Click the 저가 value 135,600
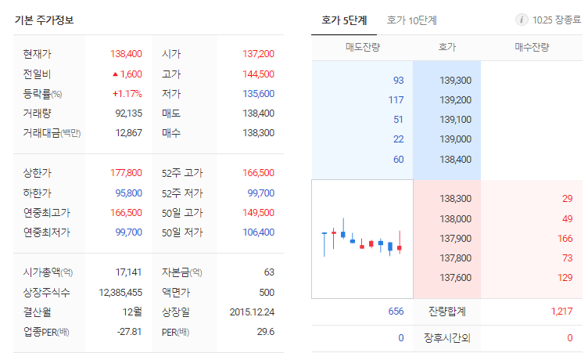The image size is (588, 353). [258, 94]
